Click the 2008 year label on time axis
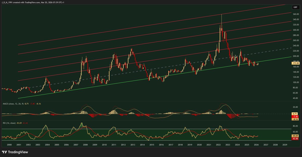302x157 pixels. point(85,145)
